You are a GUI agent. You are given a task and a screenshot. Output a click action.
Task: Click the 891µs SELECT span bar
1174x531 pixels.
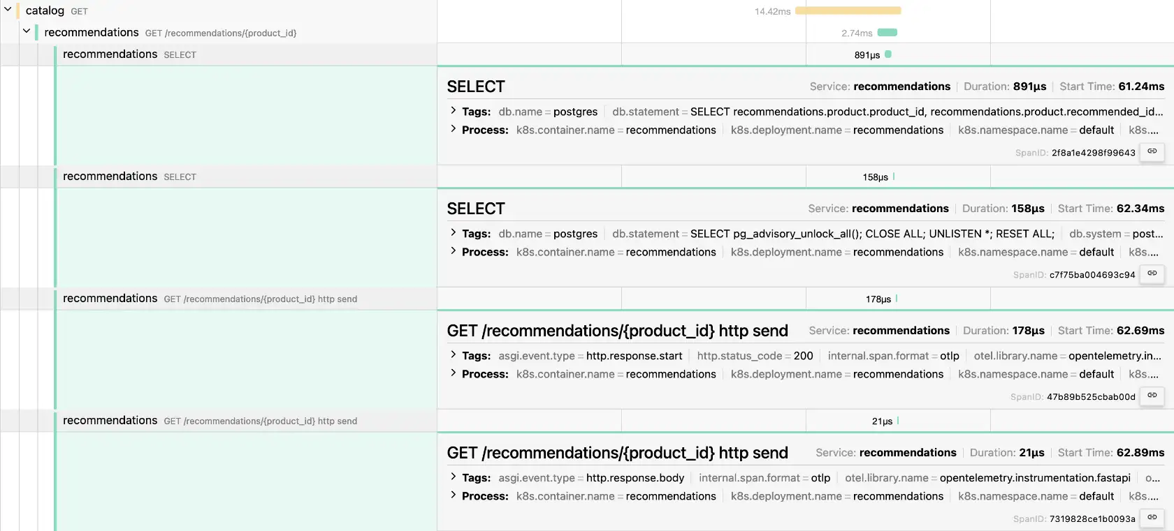click(x=888, y=54)
